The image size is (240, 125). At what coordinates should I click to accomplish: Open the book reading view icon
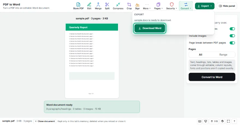200,121
